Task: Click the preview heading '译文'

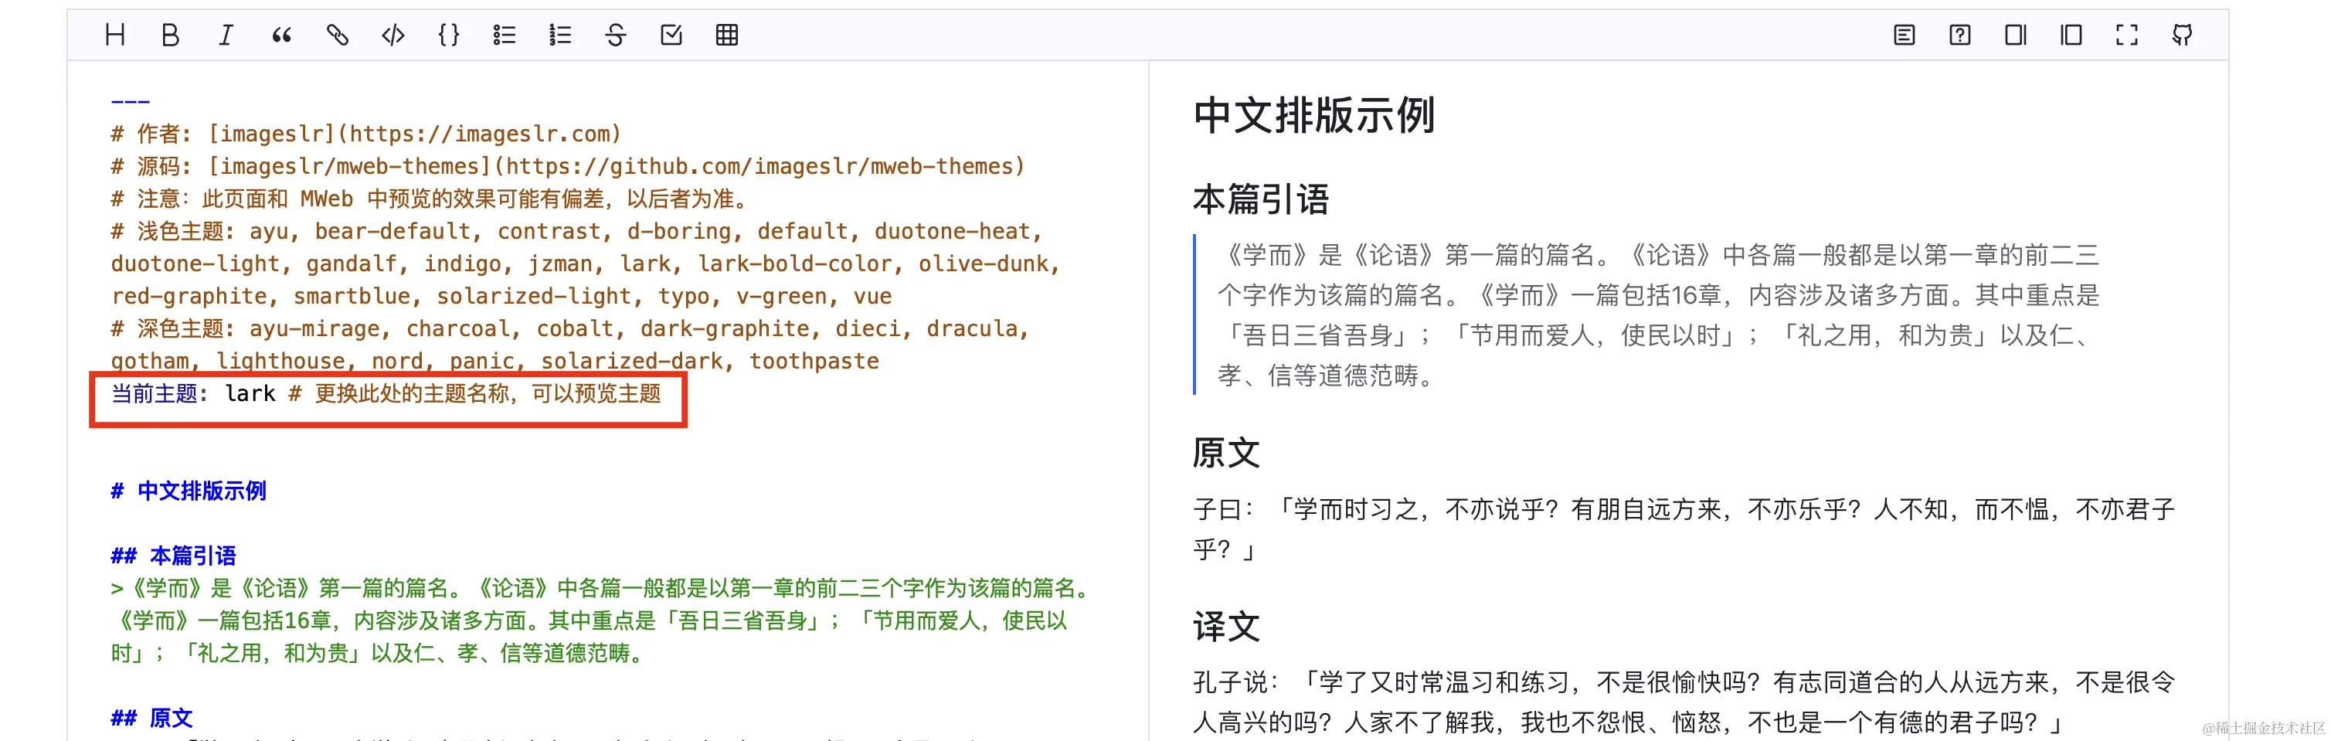Action: point(1226,626)
